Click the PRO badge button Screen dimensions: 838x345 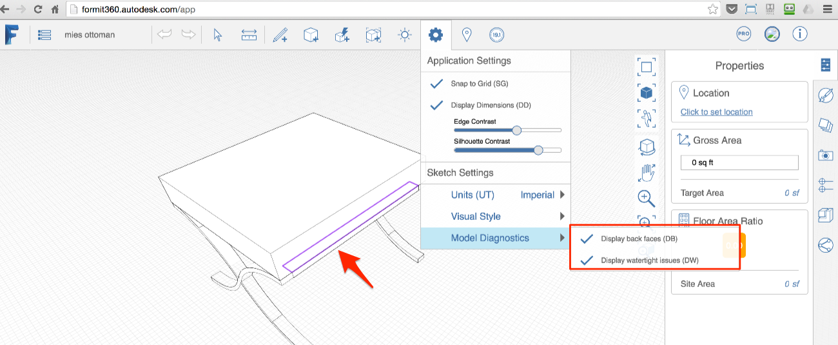click(744, 34)
